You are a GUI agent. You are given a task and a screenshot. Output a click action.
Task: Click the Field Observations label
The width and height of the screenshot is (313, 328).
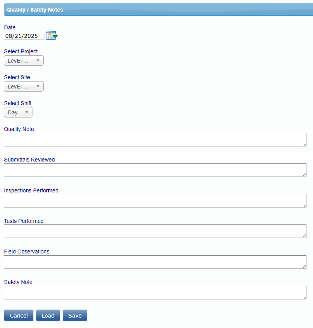tap(27, 252)
